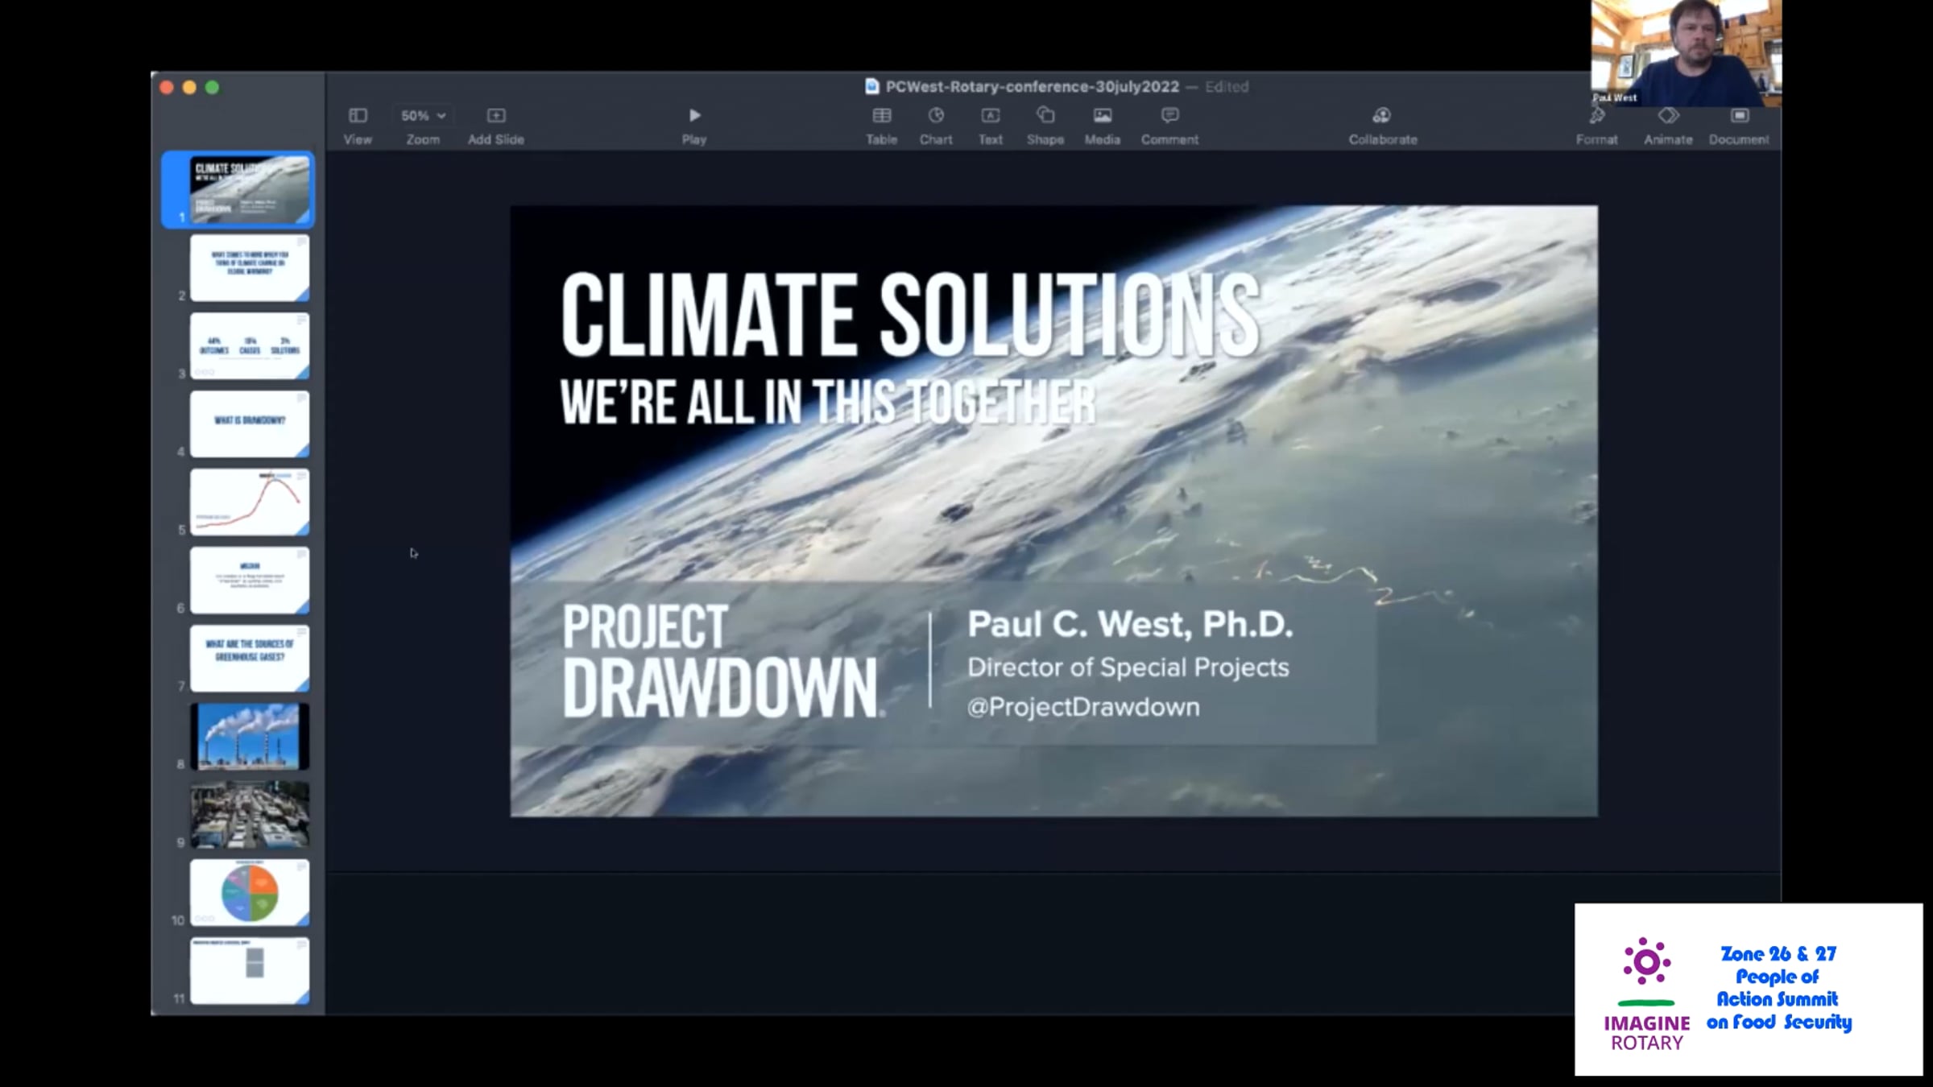This screenshot has height=1087, width=1933.
Task: Select slide 8 smokestacks thumbnail
Action: tap(249, 736)
